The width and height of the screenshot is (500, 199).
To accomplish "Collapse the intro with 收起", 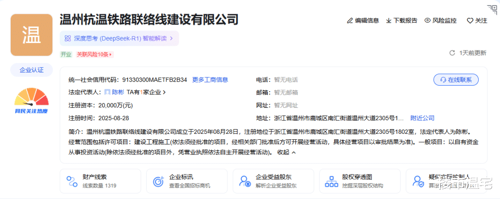I will coord(287,152).
